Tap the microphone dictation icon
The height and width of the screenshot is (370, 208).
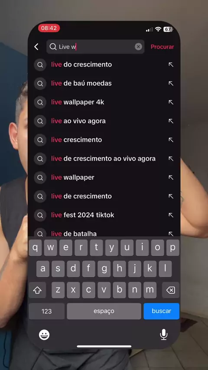point(164,334)
